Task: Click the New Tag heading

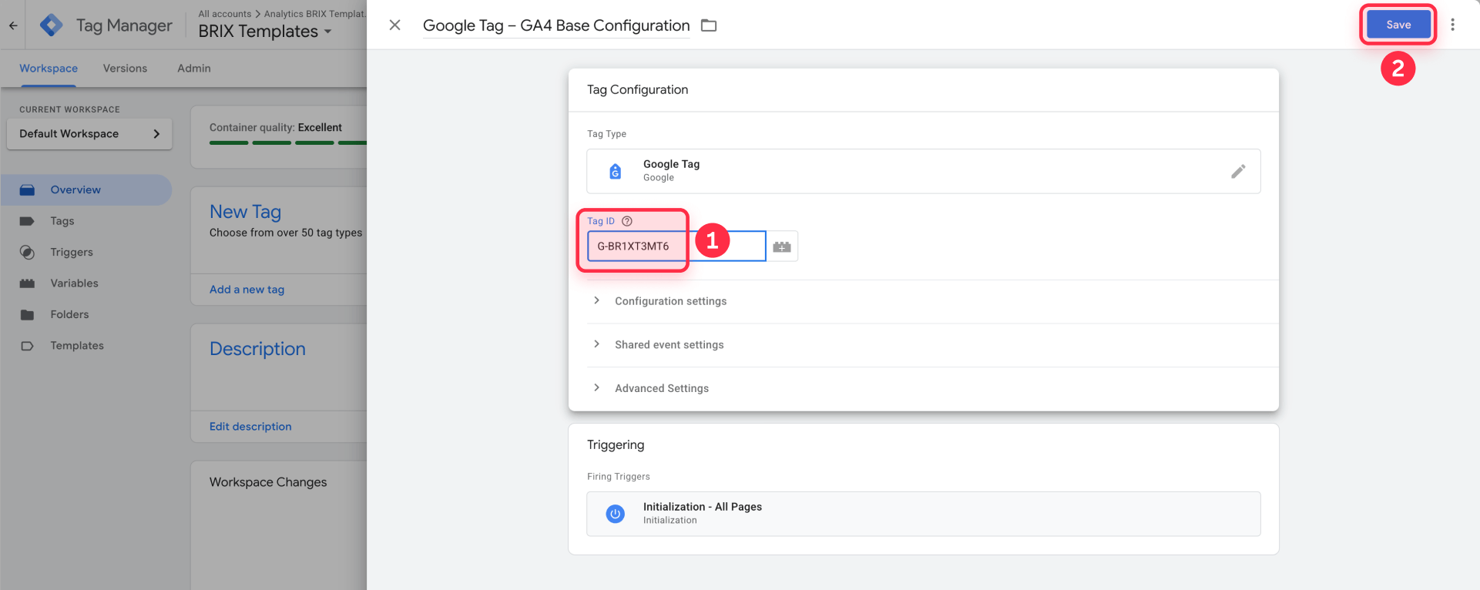Action: point(246,212)
